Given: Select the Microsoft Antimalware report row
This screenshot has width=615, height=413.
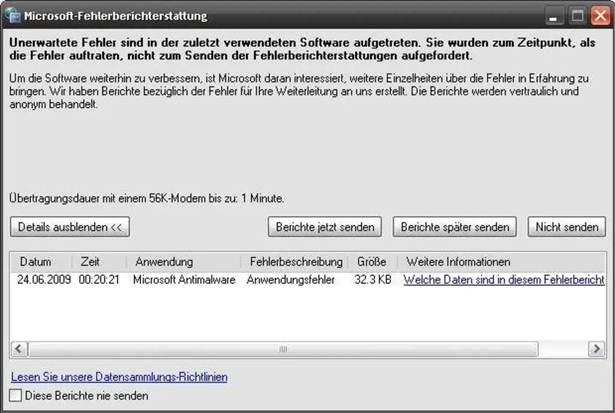Looking at the screenshot, I should [x=184, y=280].
